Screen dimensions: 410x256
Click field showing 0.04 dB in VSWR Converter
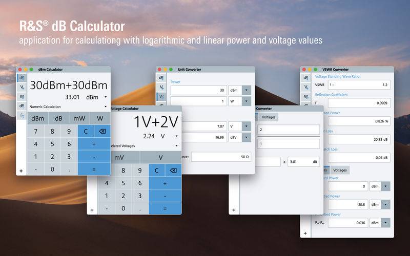(359, 158)
